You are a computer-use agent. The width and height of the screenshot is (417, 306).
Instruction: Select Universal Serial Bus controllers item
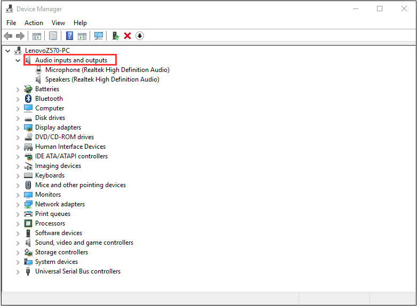point(77,271)
